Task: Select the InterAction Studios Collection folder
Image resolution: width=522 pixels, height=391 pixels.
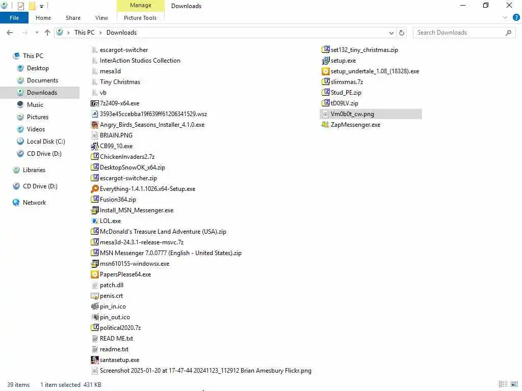Action: coord(140,61)
